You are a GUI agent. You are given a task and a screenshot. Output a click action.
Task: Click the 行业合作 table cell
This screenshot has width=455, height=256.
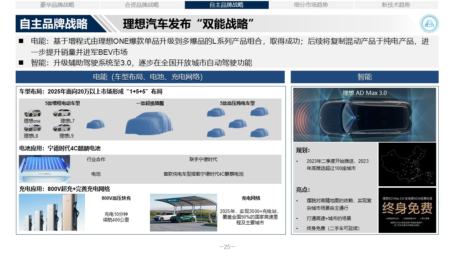coord(96,159)
